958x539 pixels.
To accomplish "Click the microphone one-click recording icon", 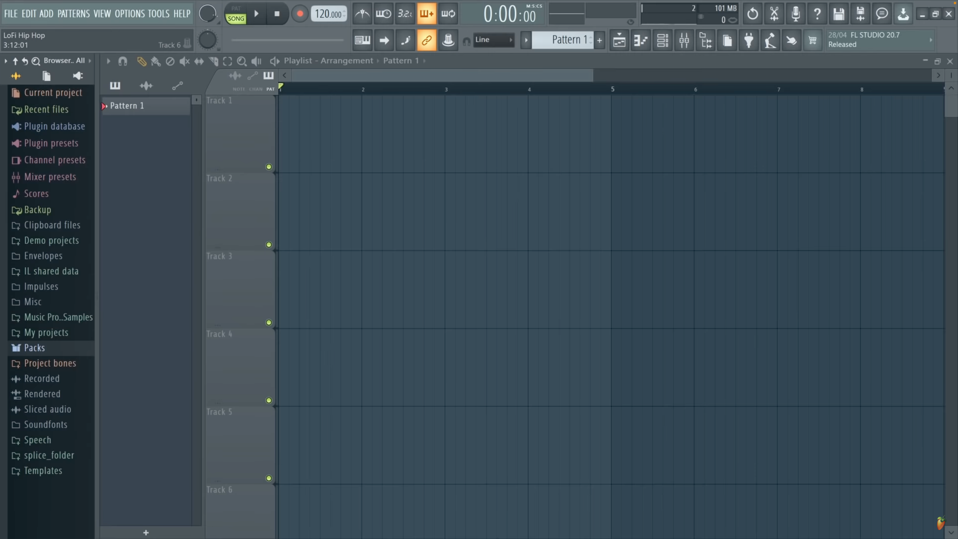I will click(795, 14).
